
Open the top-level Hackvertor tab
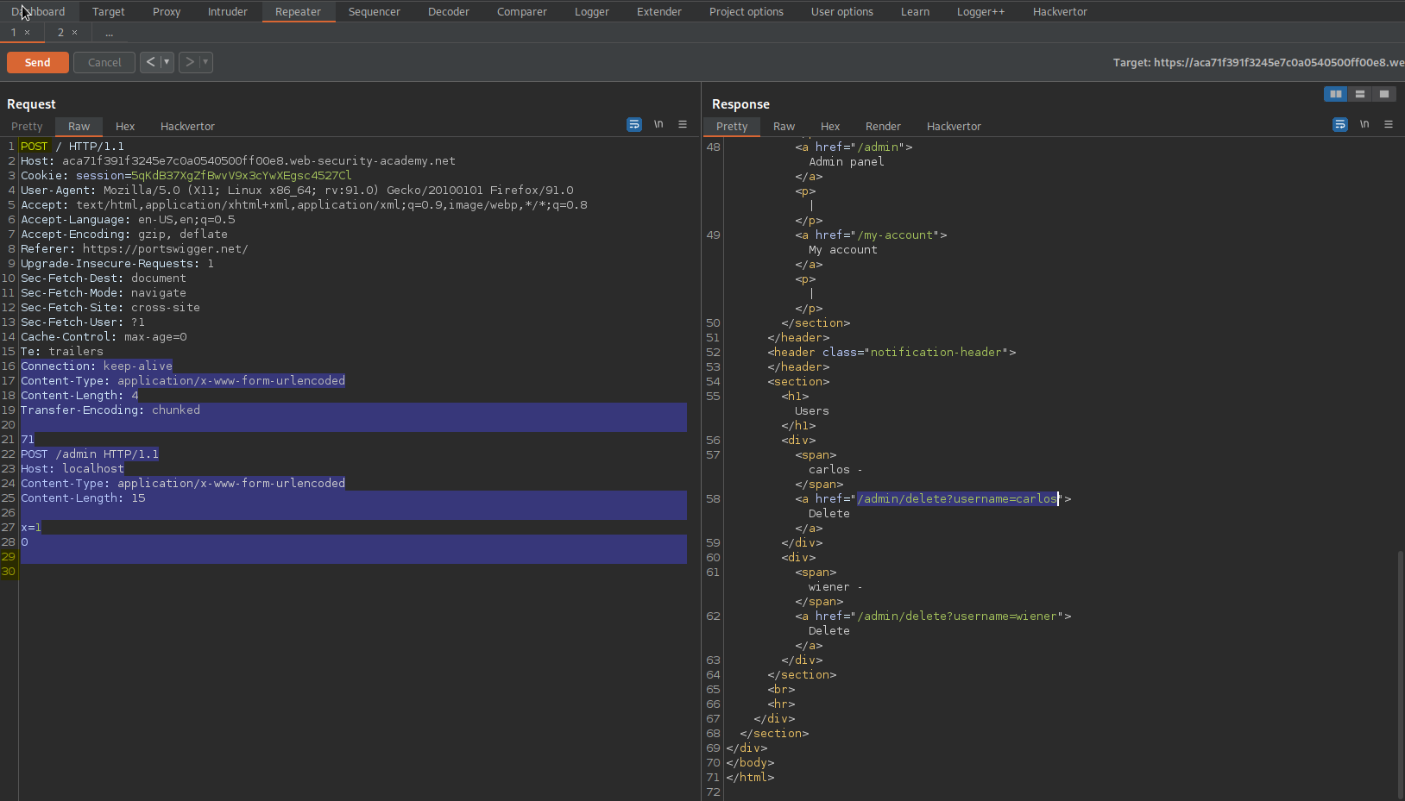(x=1061, y=12)
